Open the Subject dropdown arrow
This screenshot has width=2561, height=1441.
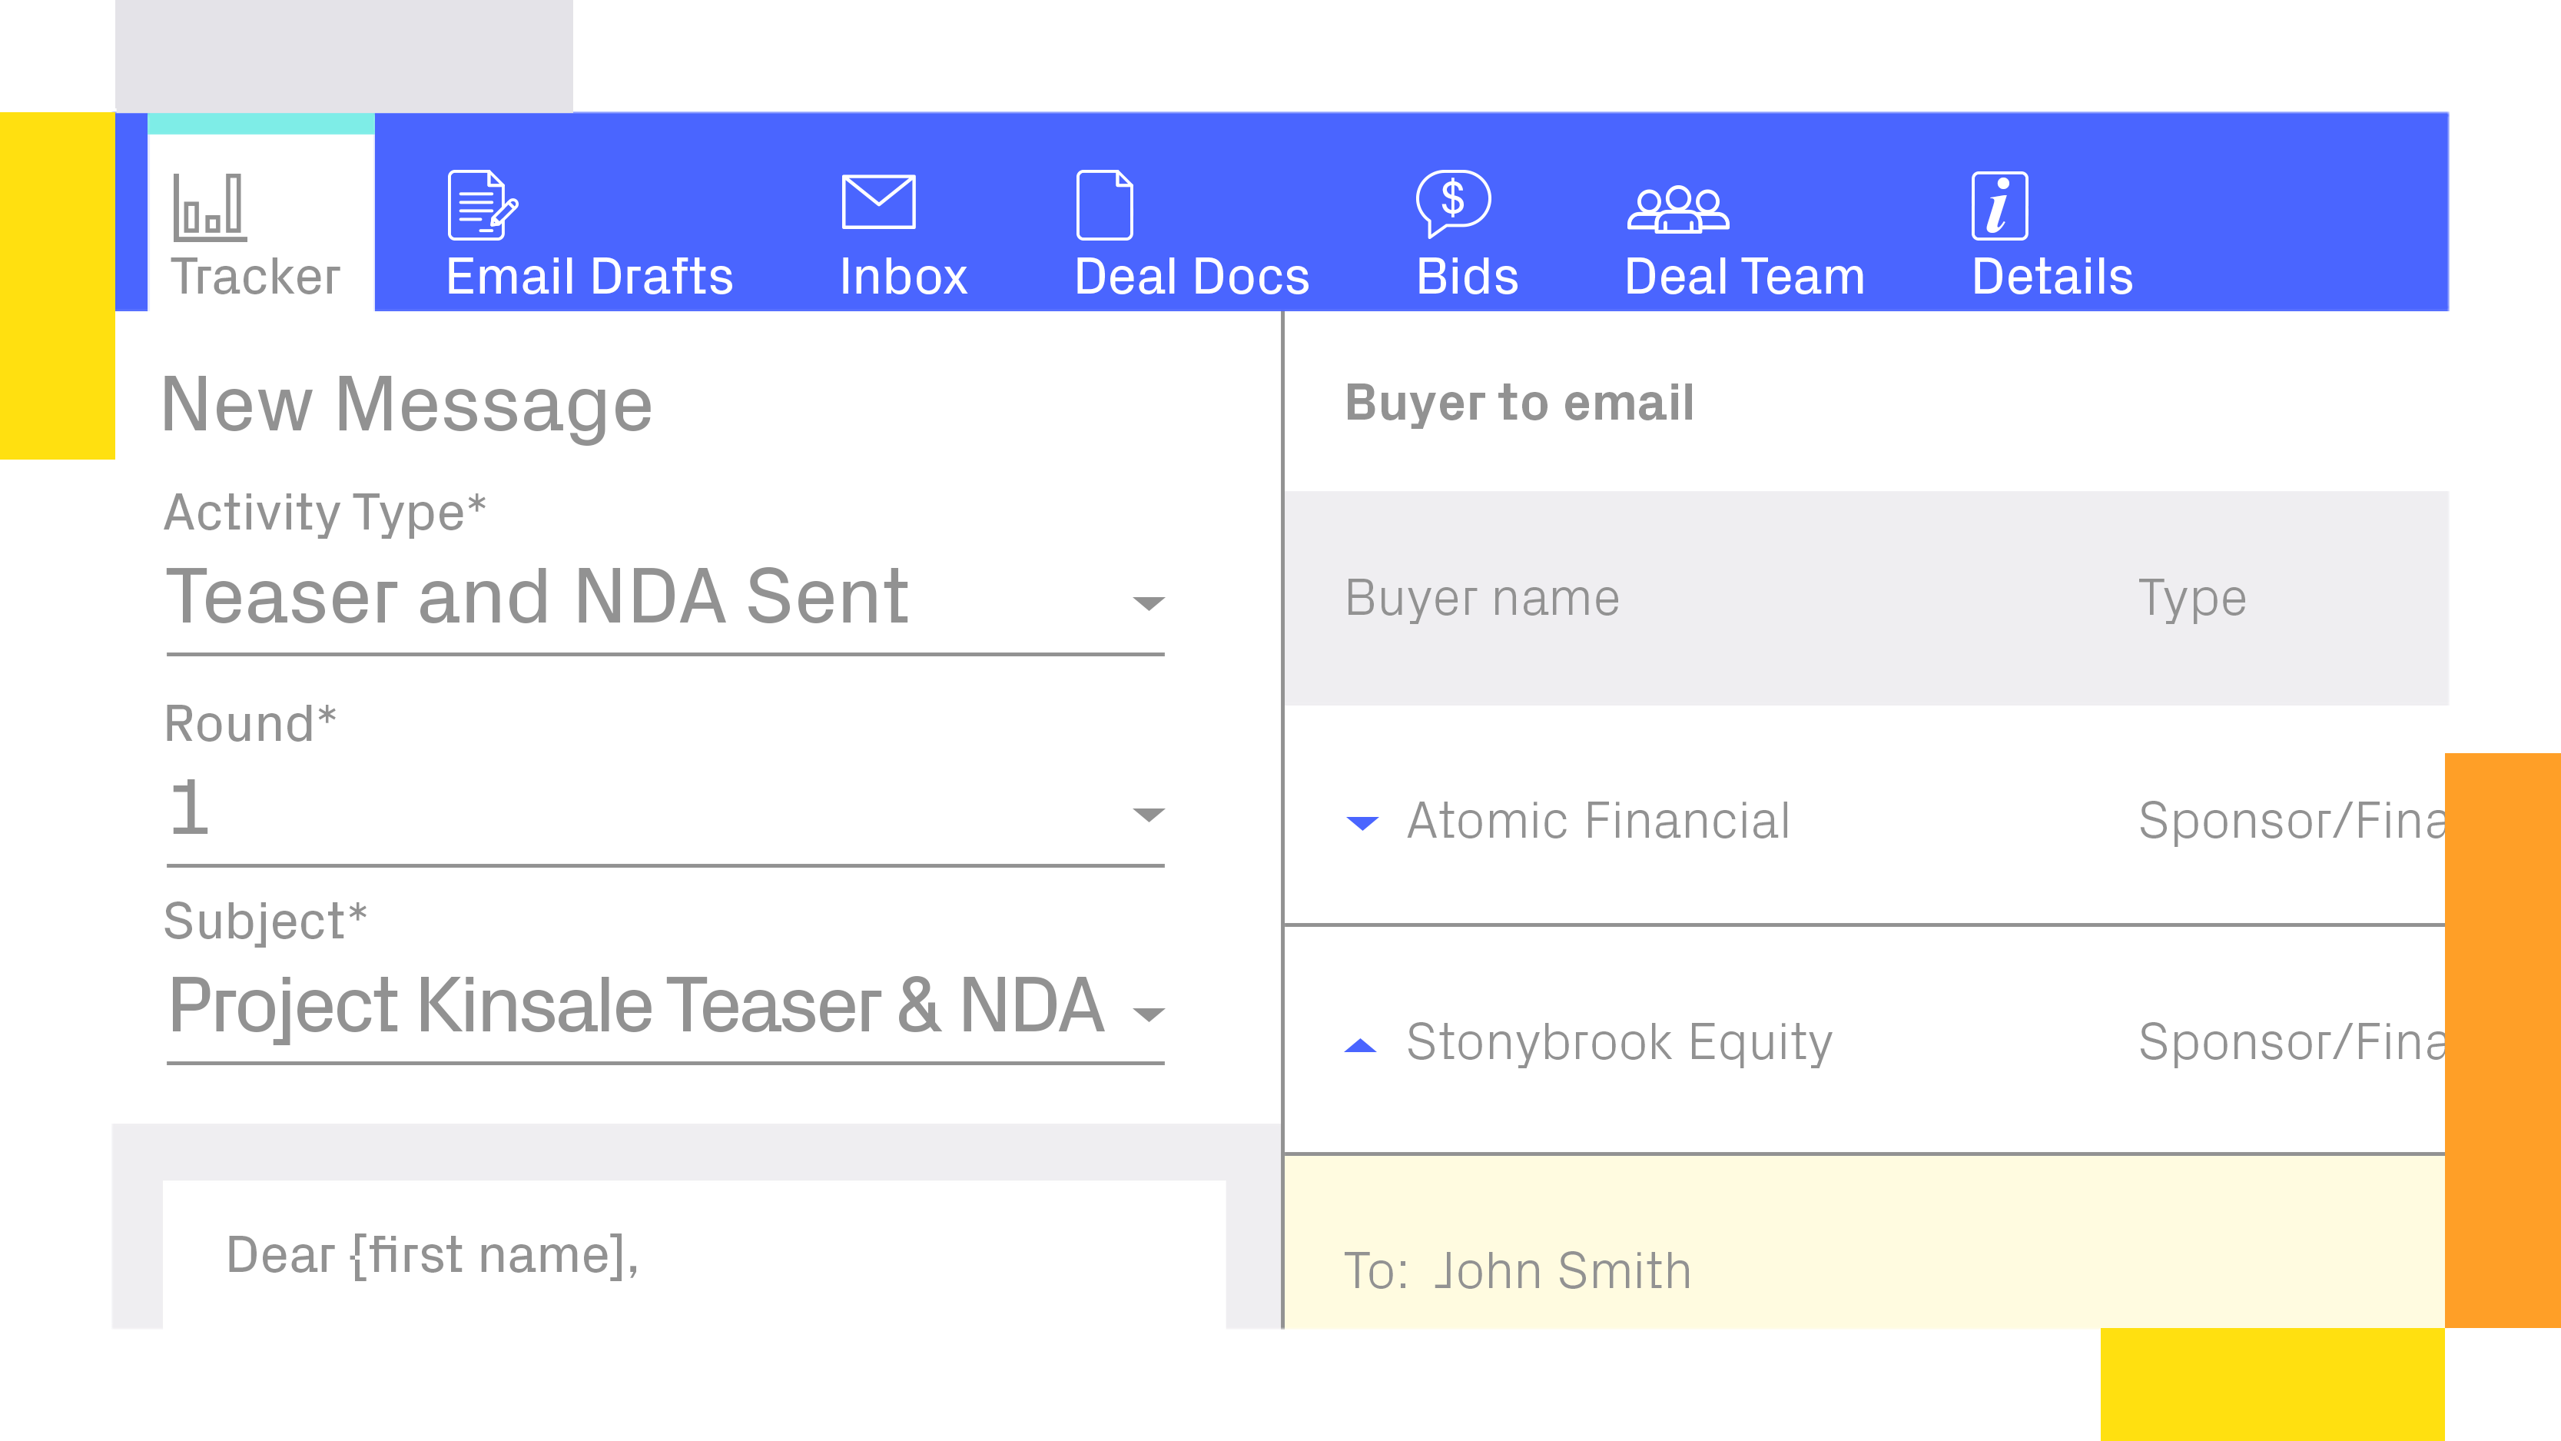1148,1014
